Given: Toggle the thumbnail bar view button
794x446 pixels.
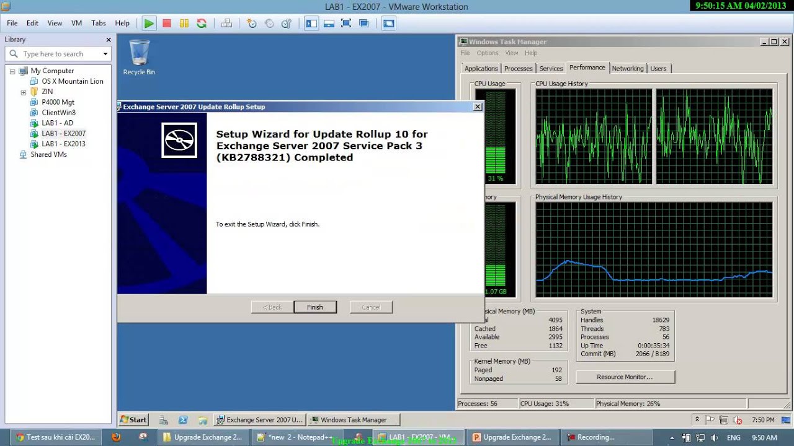Looking at the screenshot, I should pyautogui.click(x=329, y=24).
